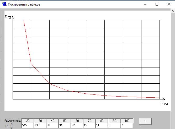The height and width of the screenshot is (129, 175).
Task: Click the grayed button labeled 1
Action: 145,121
